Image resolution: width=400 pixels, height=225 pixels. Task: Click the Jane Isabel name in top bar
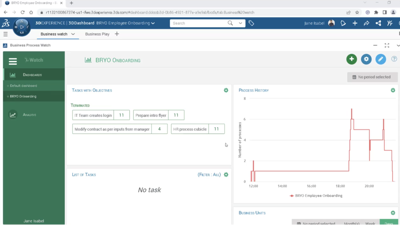pyautogui.click(x=314, y=23)
